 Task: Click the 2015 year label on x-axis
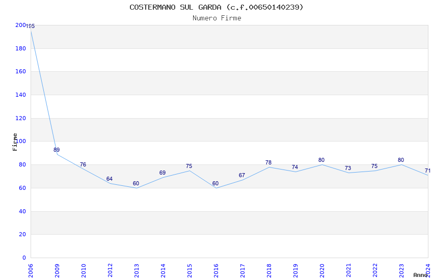[190, 271]
